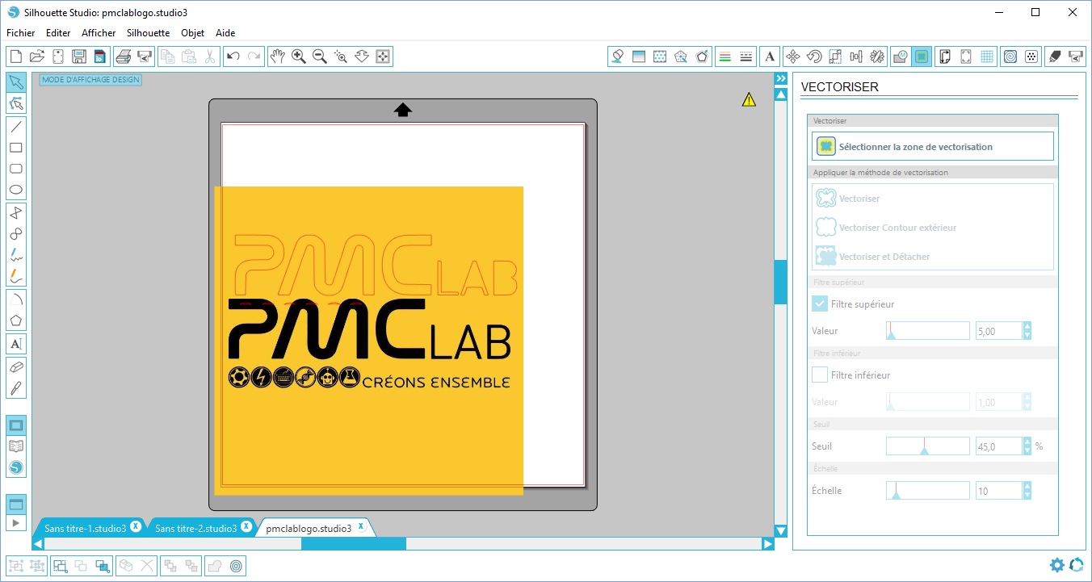Increase Échelle value with up arrow

pyautogui.click(x=1027, y=487)
